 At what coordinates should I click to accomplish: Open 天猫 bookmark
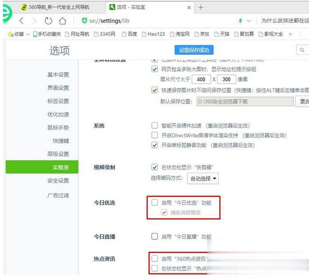pos(222,34)
